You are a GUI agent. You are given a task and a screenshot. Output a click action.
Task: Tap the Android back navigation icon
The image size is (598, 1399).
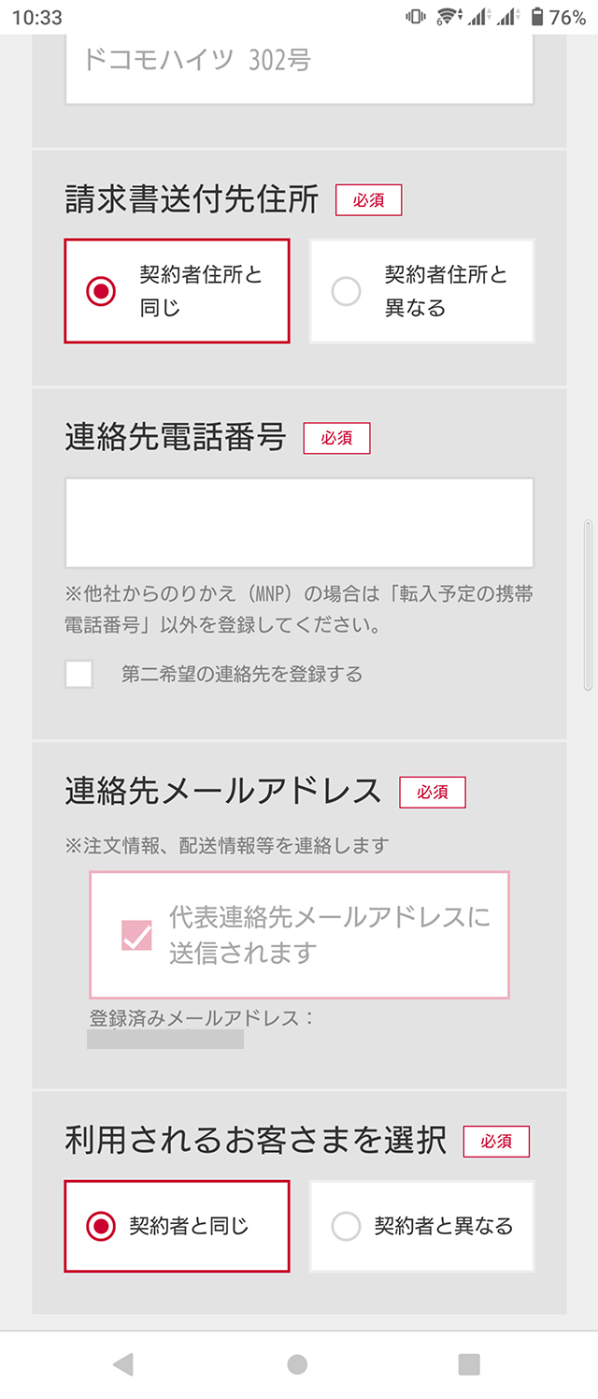(x=122, y=1364)
